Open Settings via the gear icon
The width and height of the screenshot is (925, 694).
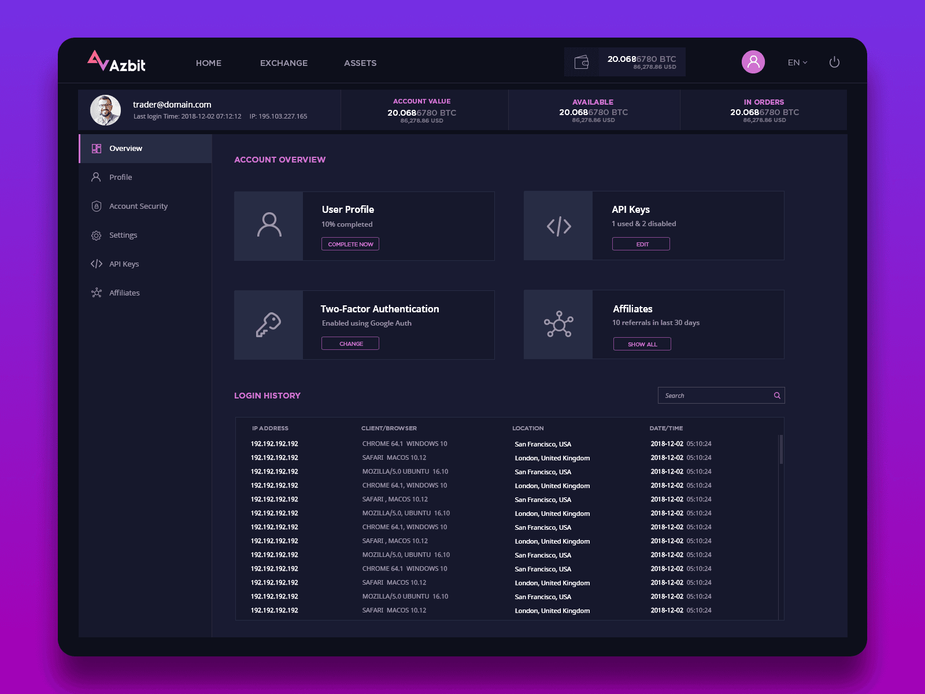click(x=96, y=235)
